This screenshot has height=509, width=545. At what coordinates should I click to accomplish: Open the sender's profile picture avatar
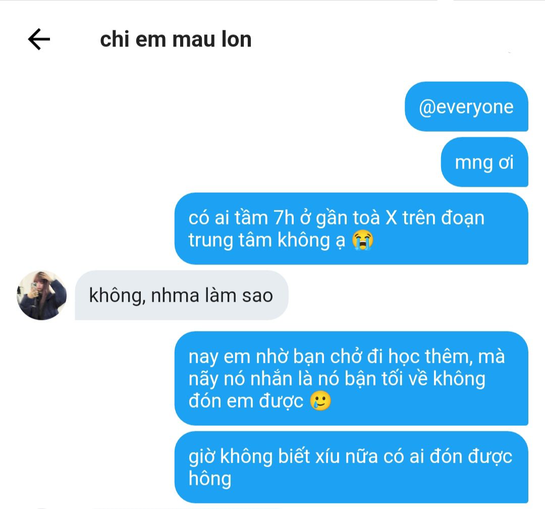pos(42,295)
